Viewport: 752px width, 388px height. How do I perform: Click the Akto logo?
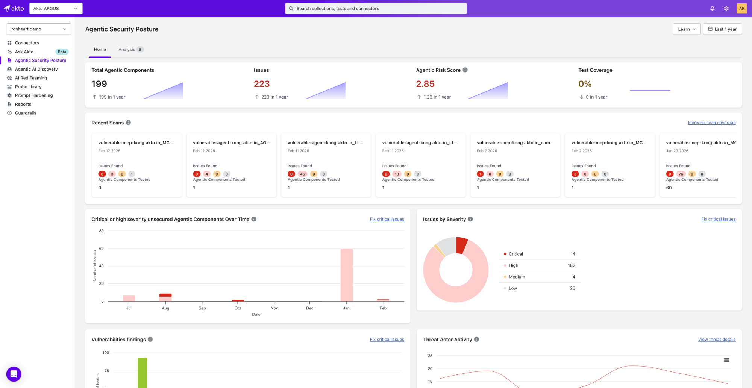click(14, 8)
